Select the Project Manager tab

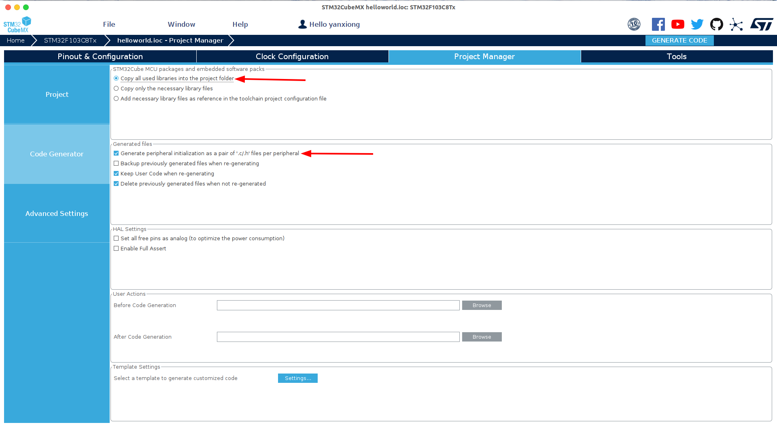[x=484, y=56]
